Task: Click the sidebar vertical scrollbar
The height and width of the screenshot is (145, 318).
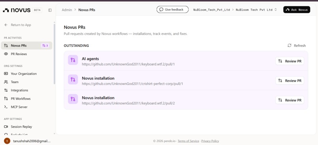Action: point(54,54)
